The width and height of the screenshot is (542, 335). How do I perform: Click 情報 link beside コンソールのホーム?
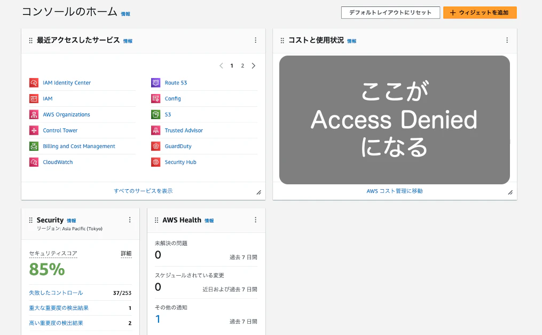[x=125, y=14]
